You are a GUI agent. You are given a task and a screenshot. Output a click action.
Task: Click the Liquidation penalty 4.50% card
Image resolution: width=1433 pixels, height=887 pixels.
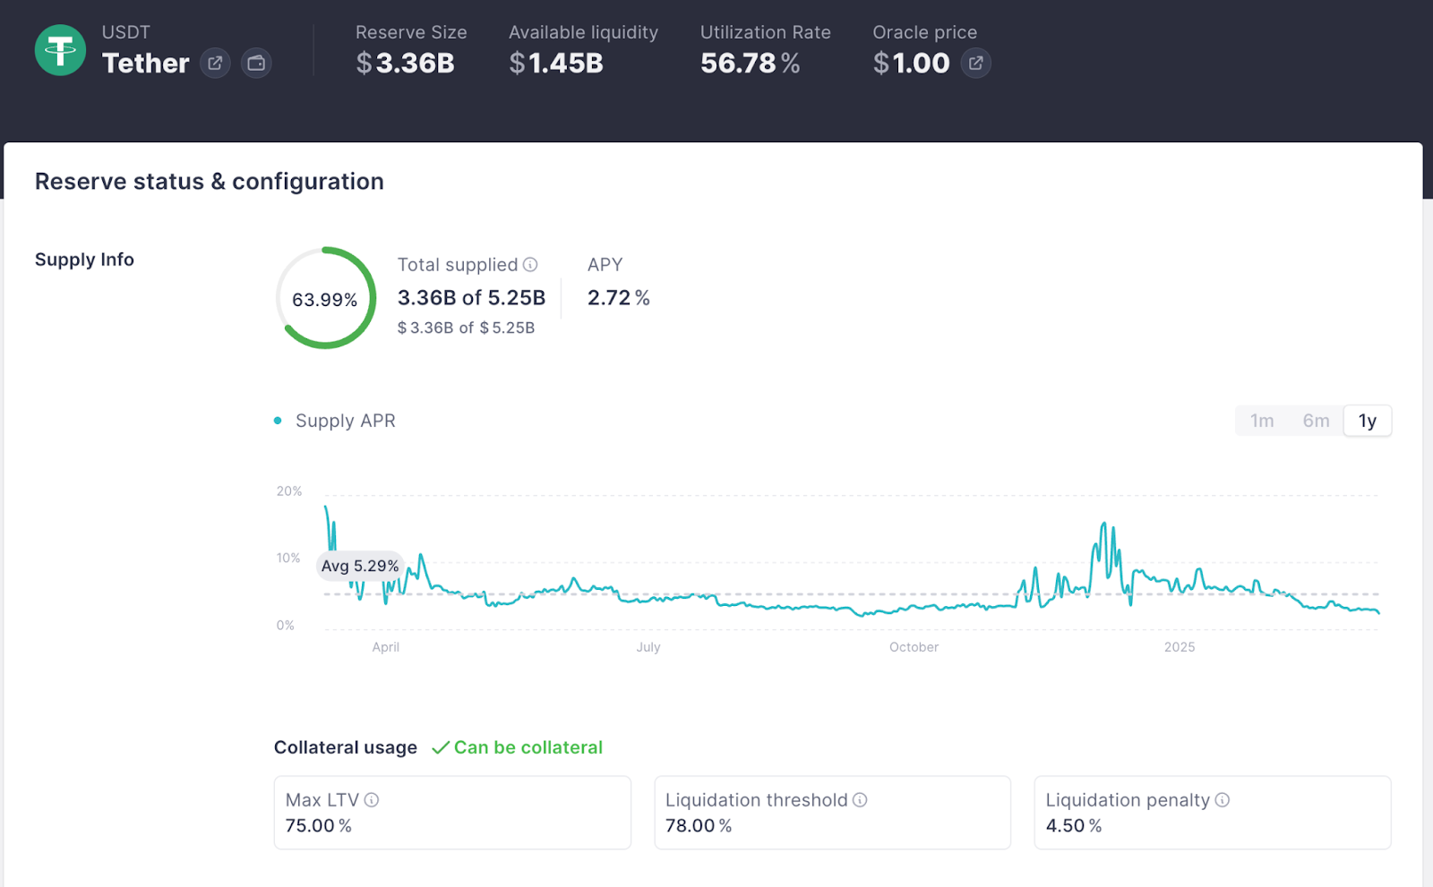1213,813
